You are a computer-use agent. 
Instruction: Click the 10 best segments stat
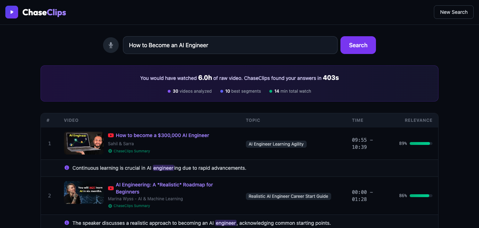[x=241, y=91]
